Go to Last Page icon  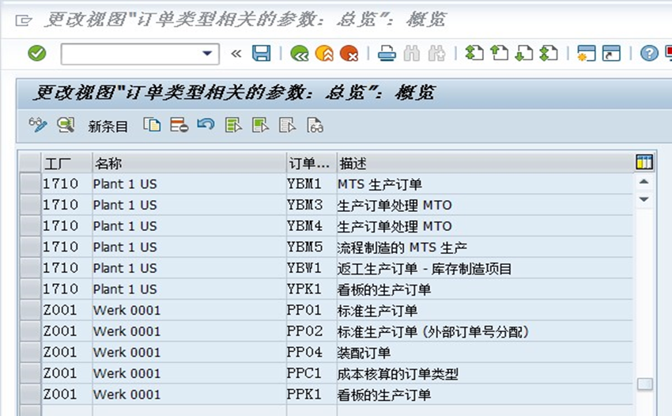(x=549, y=54)
